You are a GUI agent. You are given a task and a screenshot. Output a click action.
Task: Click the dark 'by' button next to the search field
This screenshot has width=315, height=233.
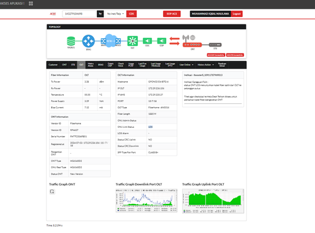[100, 14]
